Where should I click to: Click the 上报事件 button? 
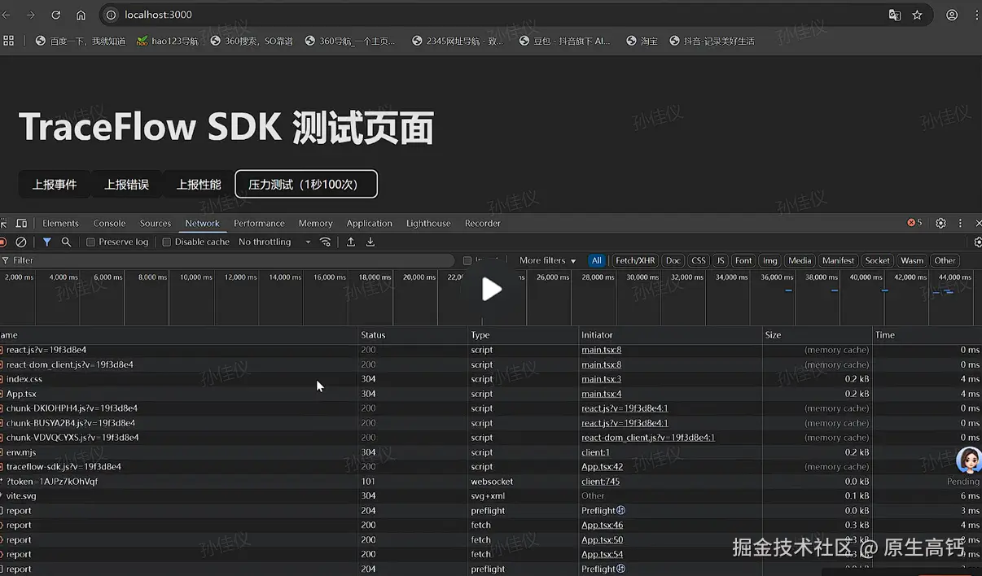(x=55, y=185)
